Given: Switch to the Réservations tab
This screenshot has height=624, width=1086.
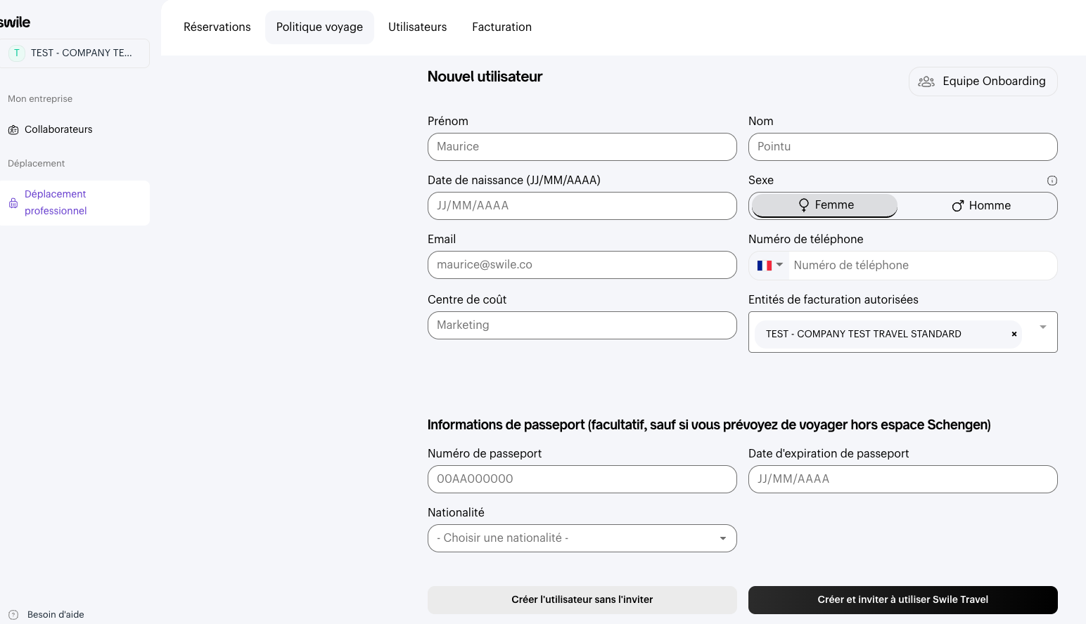Looking at the screenshot, I should tap(217, 27).
